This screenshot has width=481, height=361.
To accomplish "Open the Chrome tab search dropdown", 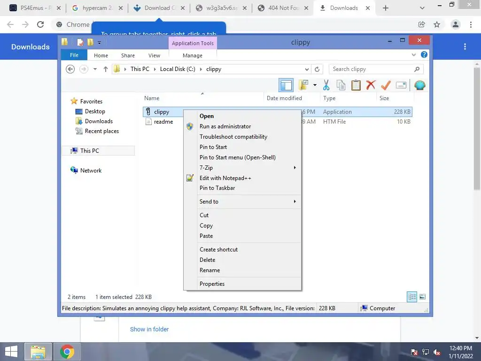I will pyautogui.click(x=422, y=8).
